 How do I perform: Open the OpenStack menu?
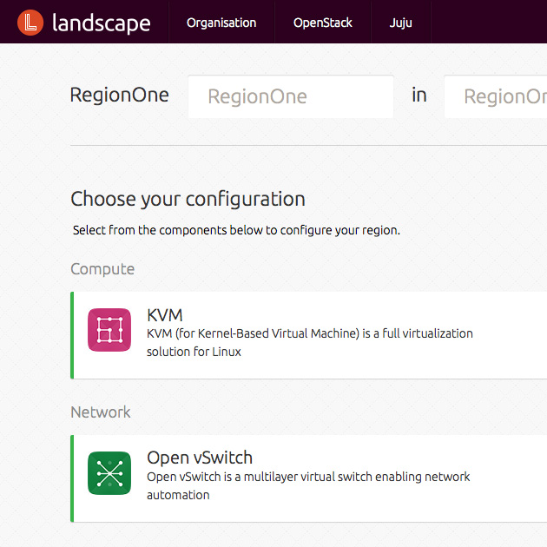323,23
